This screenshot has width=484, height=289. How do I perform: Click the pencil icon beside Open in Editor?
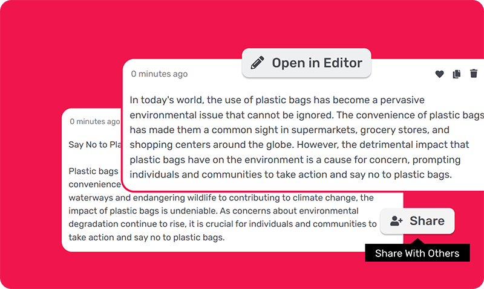pos(258,63)
